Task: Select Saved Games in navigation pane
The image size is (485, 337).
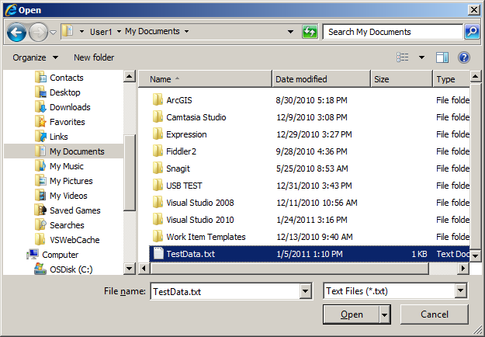Action: click(68, 210)
